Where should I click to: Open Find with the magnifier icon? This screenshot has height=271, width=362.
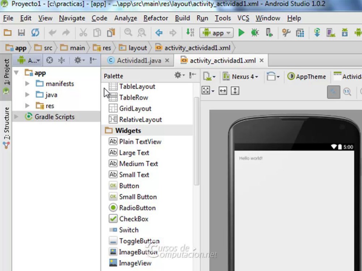pos(128,33)
